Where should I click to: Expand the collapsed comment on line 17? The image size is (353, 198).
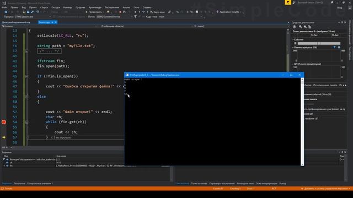(27, 51)
